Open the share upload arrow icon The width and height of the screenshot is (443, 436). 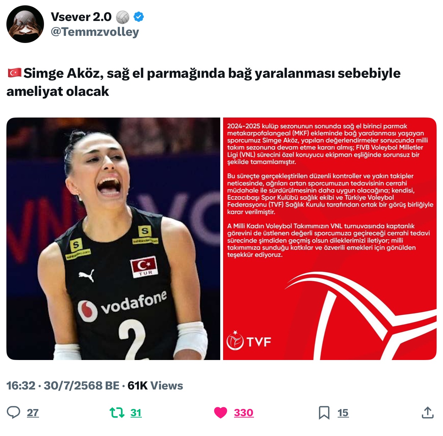428,413
